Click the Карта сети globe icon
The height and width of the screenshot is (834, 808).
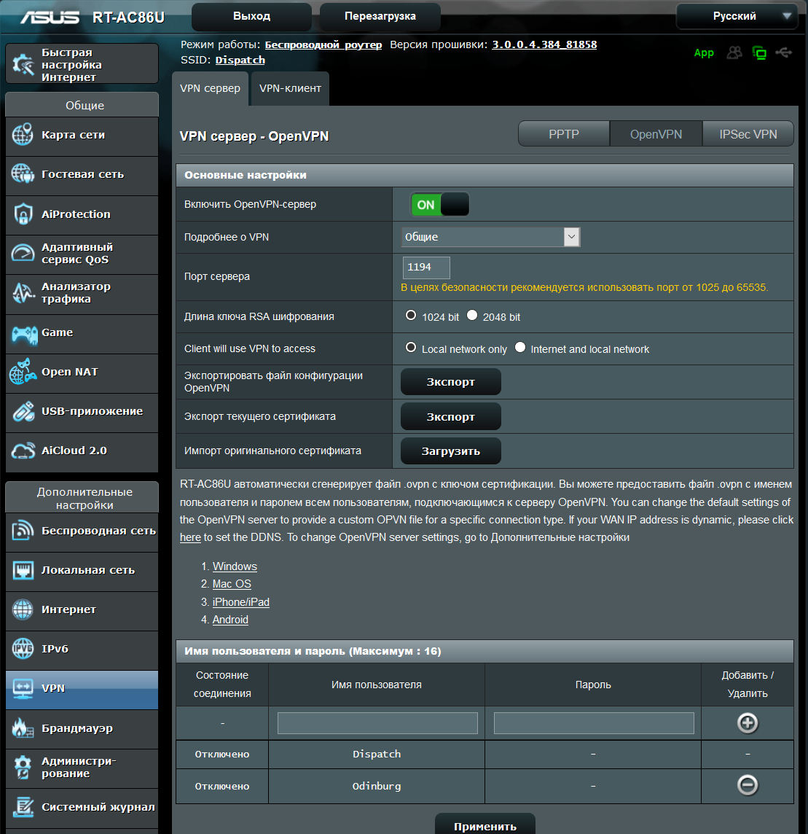click(23, 135)
